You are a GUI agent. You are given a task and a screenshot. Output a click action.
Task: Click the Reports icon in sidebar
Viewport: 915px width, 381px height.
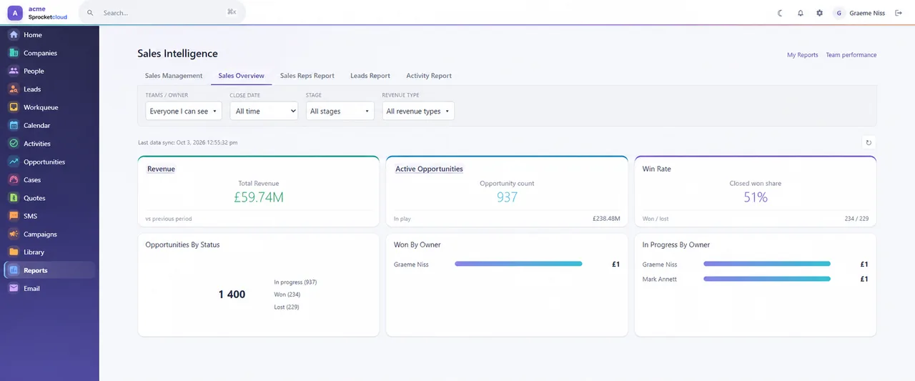point(14,270)
